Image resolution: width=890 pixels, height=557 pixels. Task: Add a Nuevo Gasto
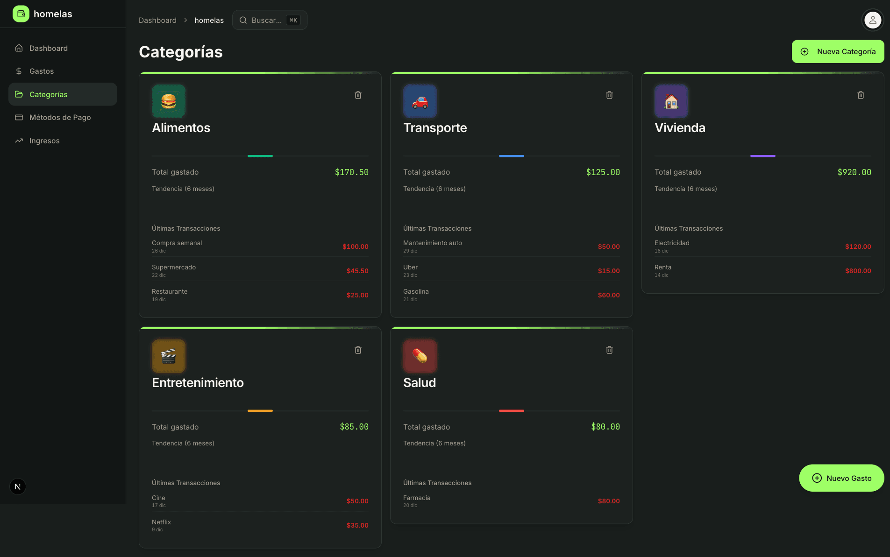click(x=841, y=478)
